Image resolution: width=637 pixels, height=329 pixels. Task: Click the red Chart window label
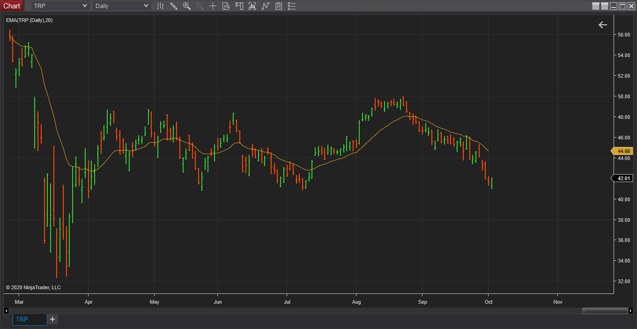point(12,6)
